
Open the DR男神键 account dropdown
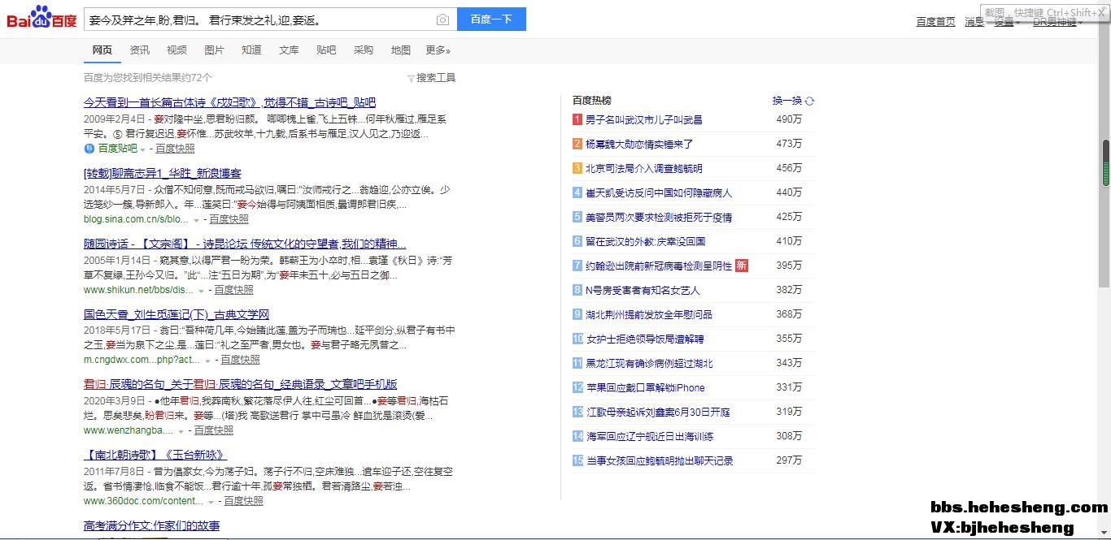pos(1057,22)
